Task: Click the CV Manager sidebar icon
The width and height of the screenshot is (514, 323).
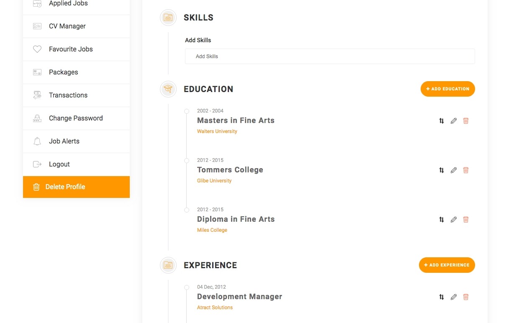Action: 37,26
